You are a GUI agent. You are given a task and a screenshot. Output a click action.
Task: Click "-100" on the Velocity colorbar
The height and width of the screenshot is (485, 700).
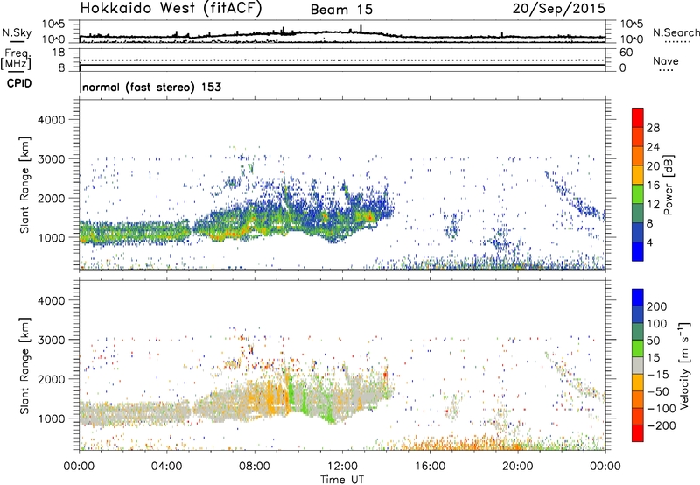[x=661, y=409]
